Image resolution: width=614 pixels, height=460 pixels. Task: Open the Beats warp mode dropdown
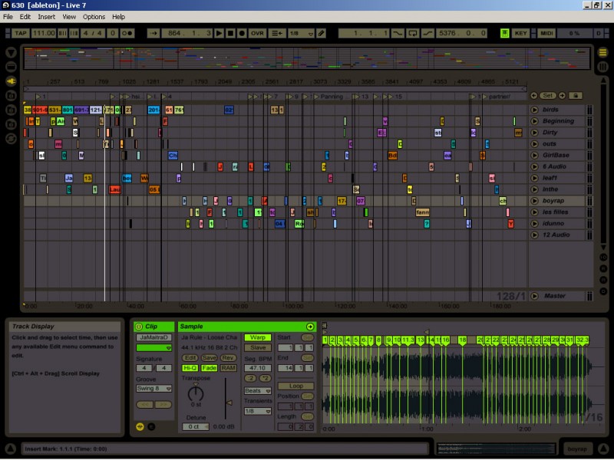click(257, 390)
